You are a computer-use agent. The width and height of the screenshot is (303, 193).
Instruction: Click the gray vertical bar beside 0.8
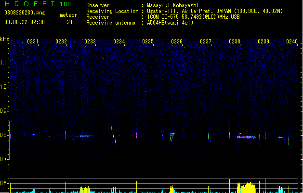point(9,140)
